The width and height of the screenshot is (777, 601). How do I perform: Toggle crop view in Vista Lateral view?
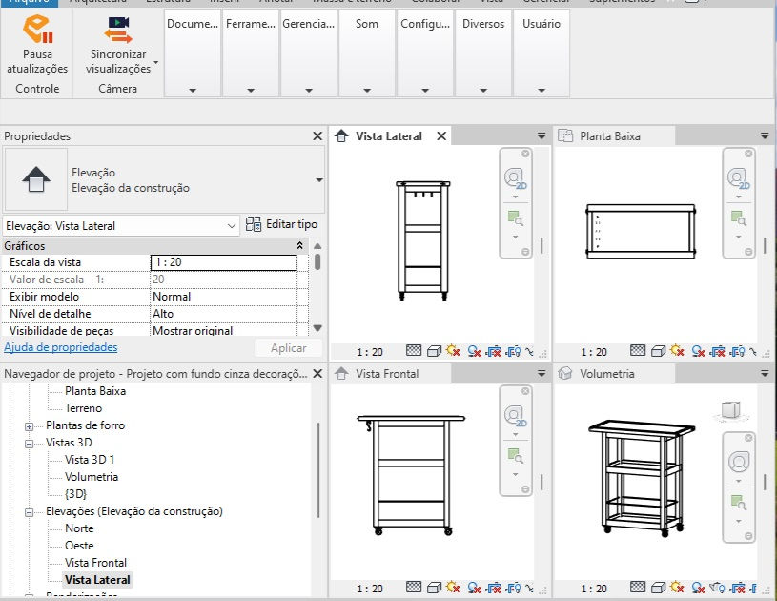(x=494, y=352)
